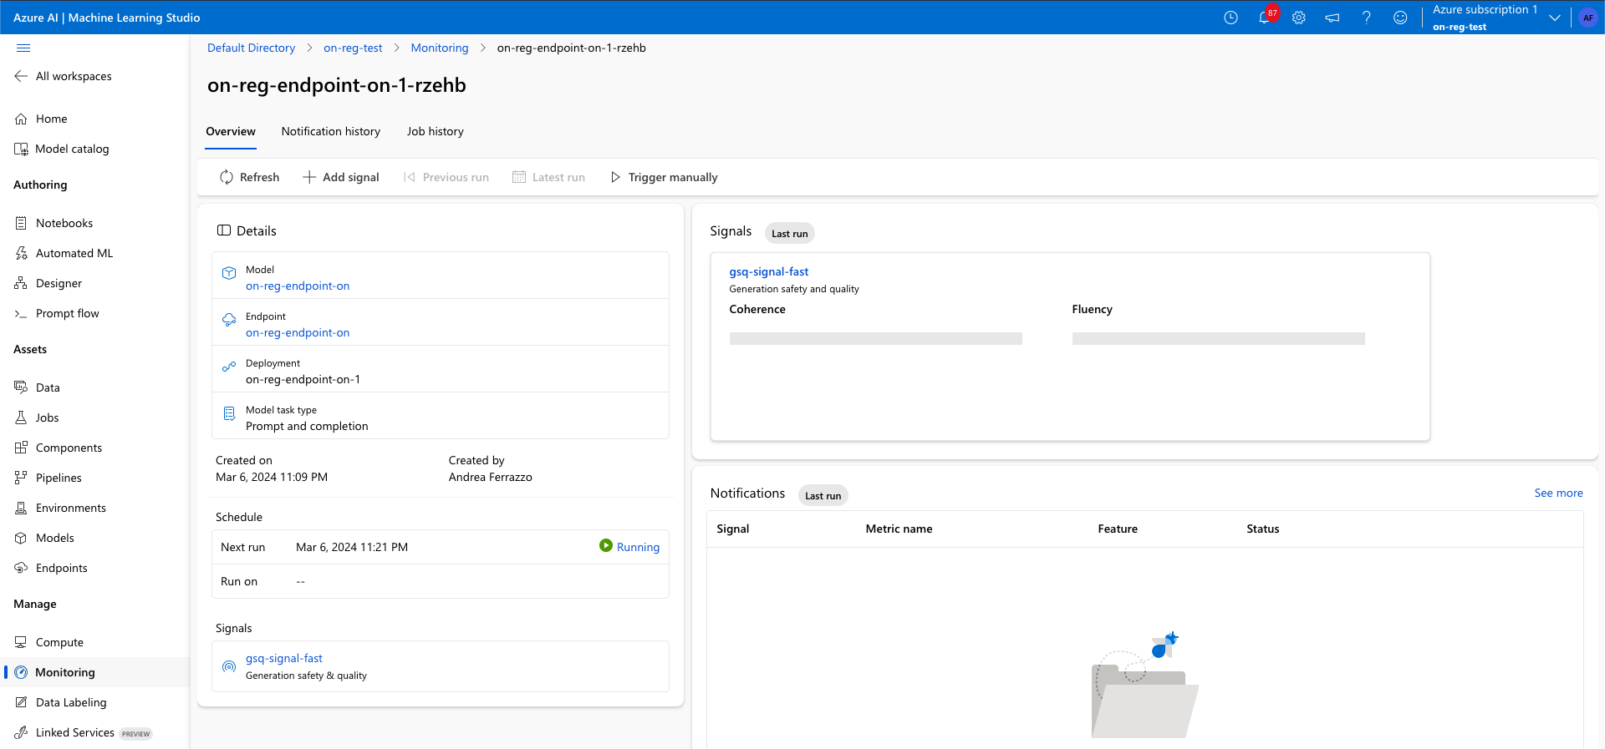Viewport: 1605px width, 749px height.
Task: Open Endpoints icon in sidebar
Action: tap(21, 568)
